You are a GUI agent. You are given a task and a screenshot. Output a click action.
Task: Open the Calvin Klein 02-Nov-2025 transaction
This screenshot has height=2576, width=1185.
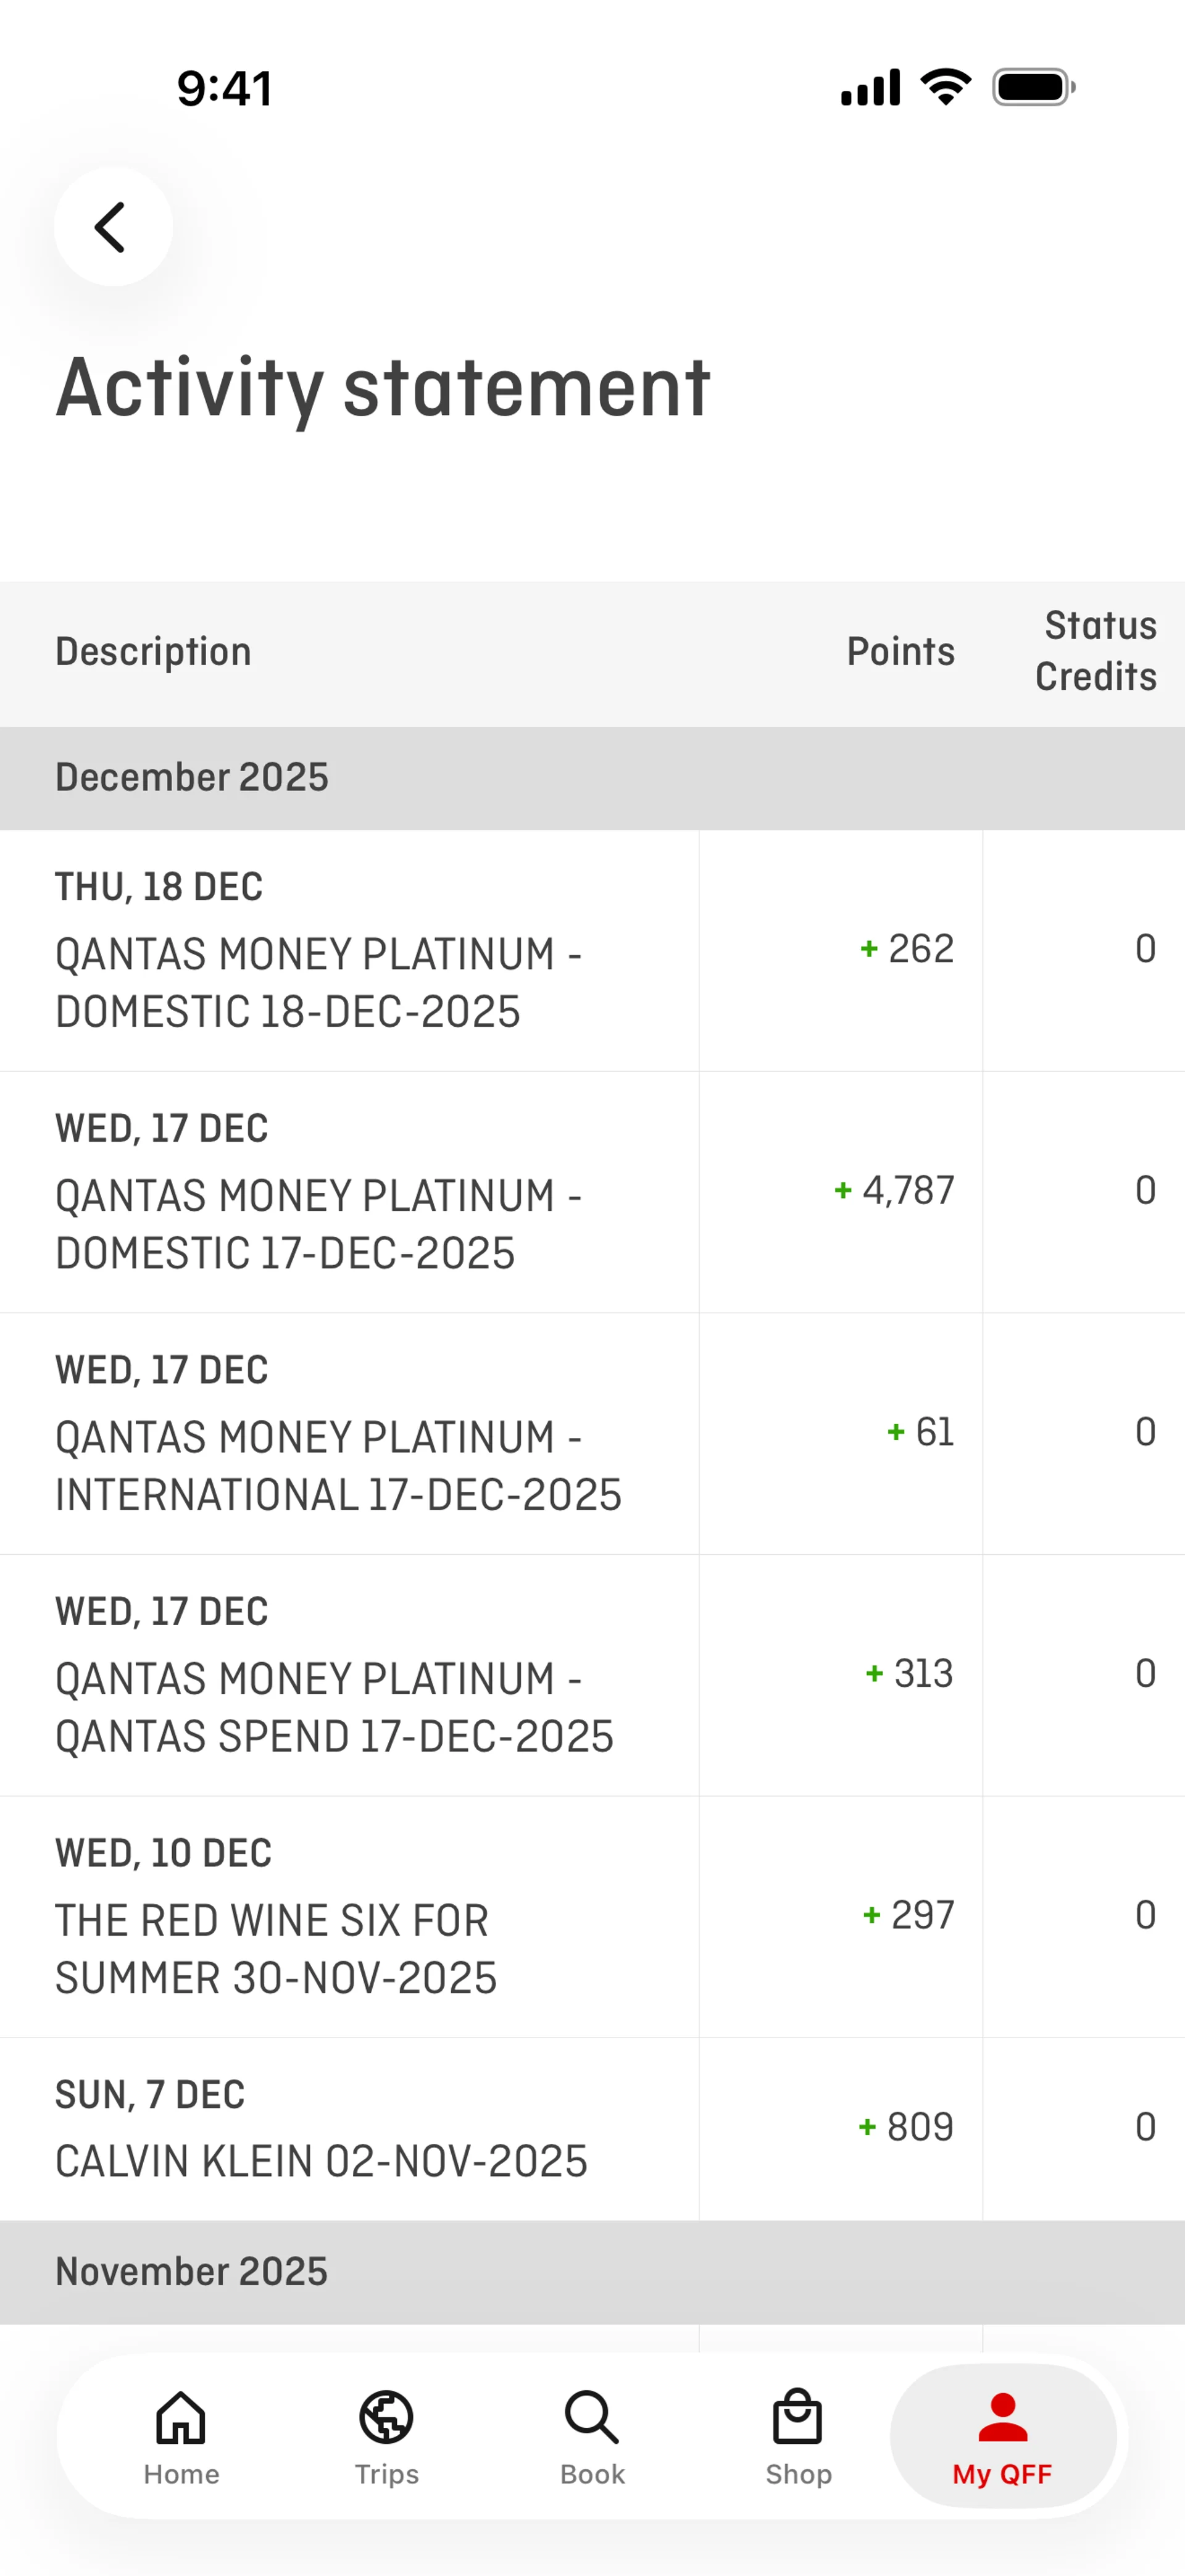pos(321,2161)
